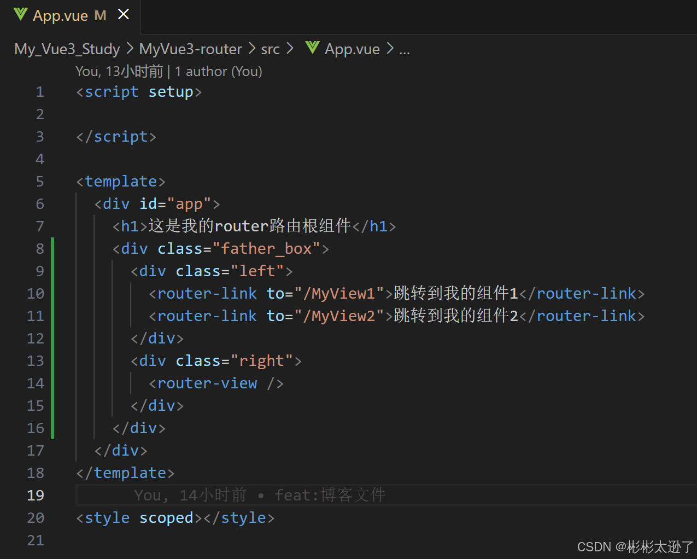Image resolution: width=697 pixels, height=559 pixels.
Task: Click line number 5 in gutter
Action: point(40,182)
